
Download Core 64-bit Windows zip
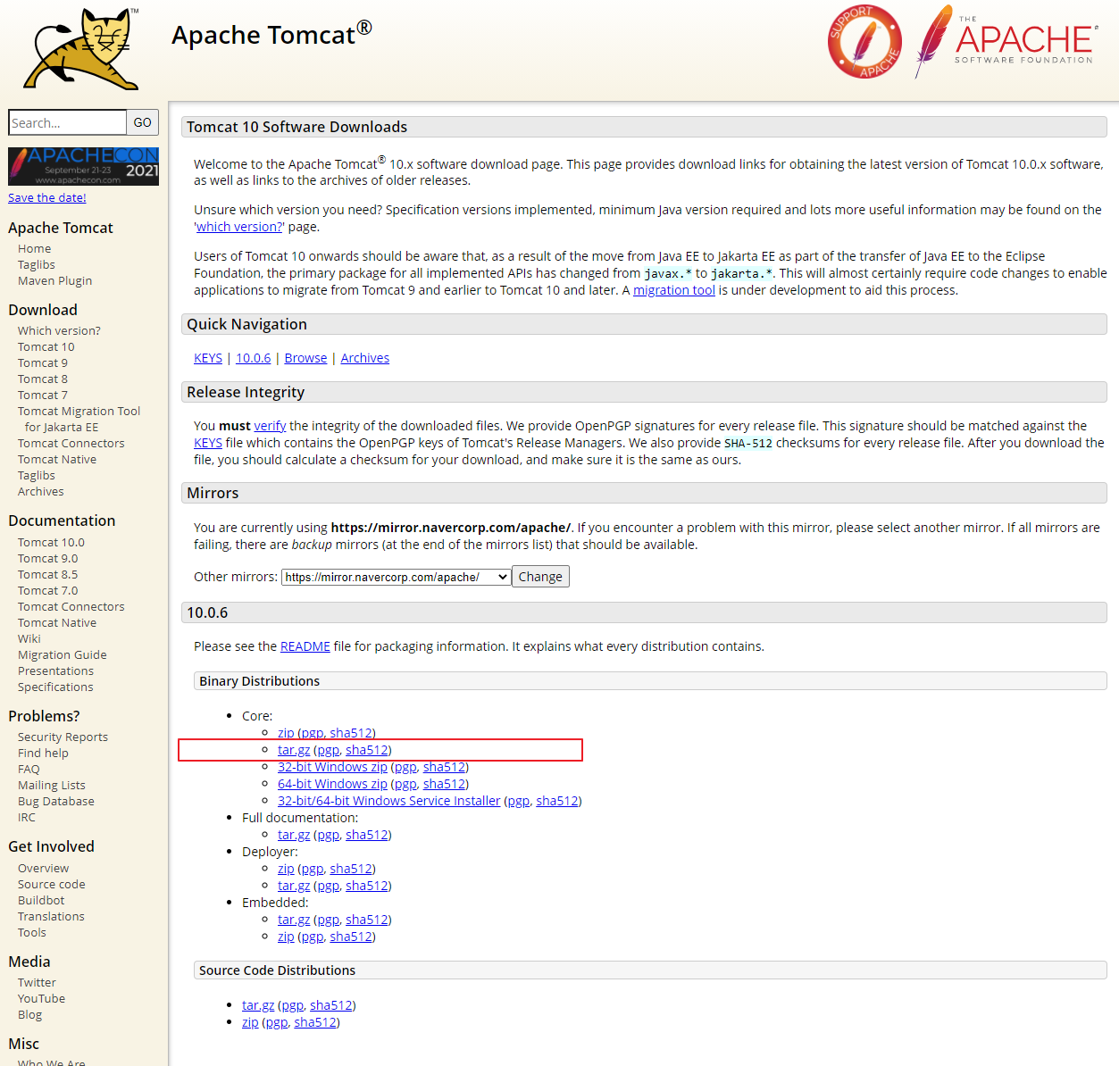tap(332, 784)
